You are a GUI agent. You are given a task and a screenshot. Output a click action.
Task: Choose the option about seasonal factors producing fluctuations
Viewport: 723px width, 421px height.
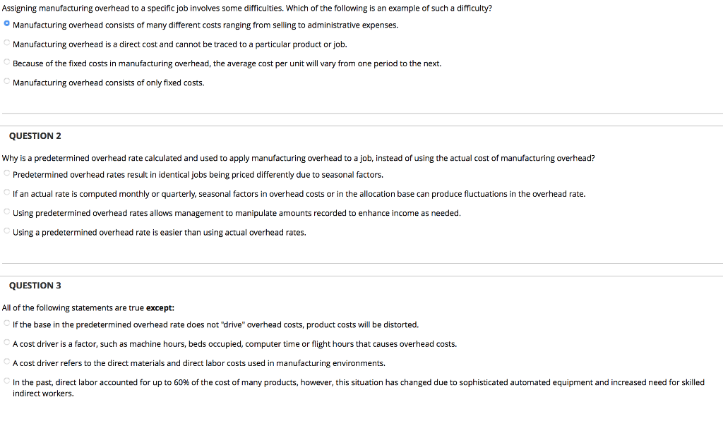click(6, 193)
